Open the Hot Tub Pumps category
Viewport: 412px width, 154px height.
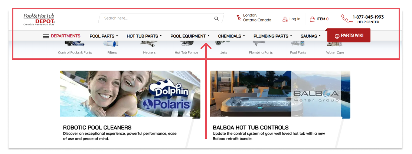(187, 48)
